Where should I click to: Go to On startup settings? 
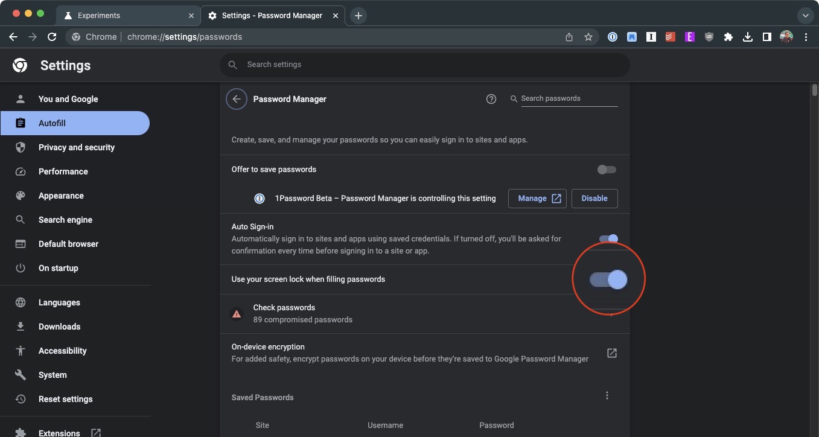point(59,268)
